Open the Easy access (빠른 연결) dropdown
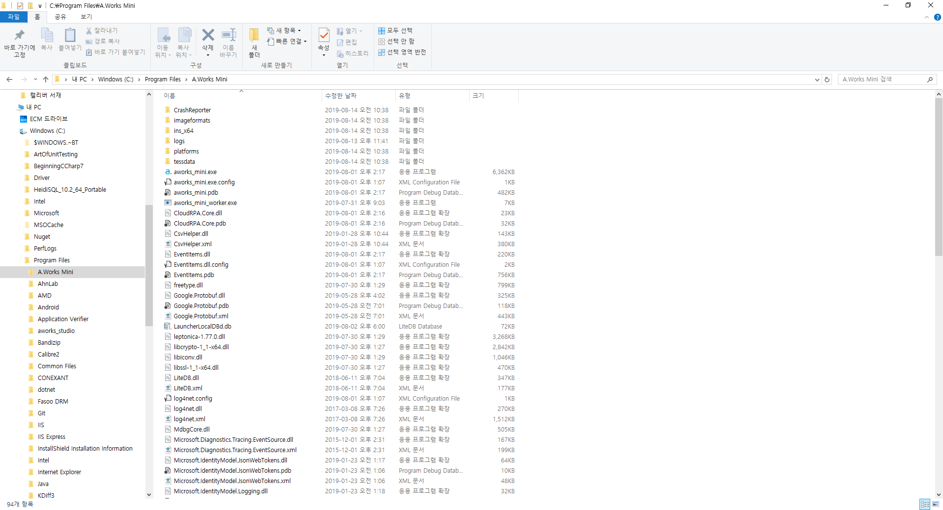This screenshot has height=510, width=943. click(x=287, y=41)
